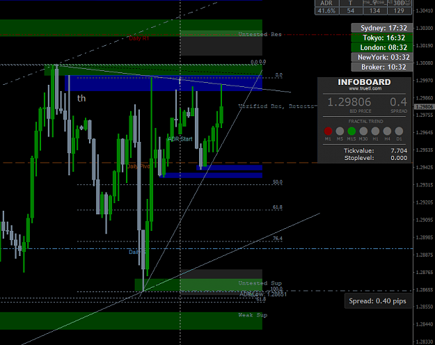Click the current price tag 1.29806 on axis
This screenshot has width=435, height=345.
(x=424, y=107)
